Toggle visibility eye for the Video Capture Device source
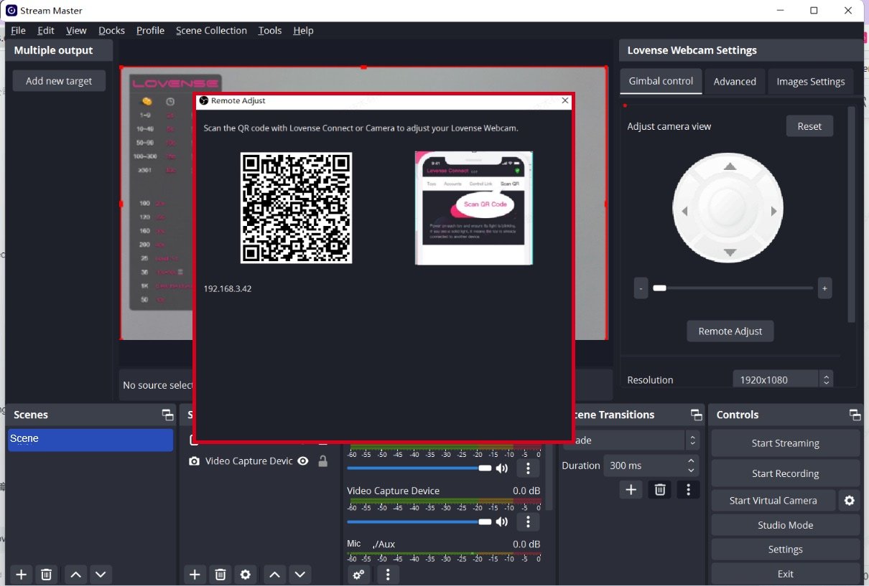The height and width of the screenshot is (586, 869). click(303, 461)
